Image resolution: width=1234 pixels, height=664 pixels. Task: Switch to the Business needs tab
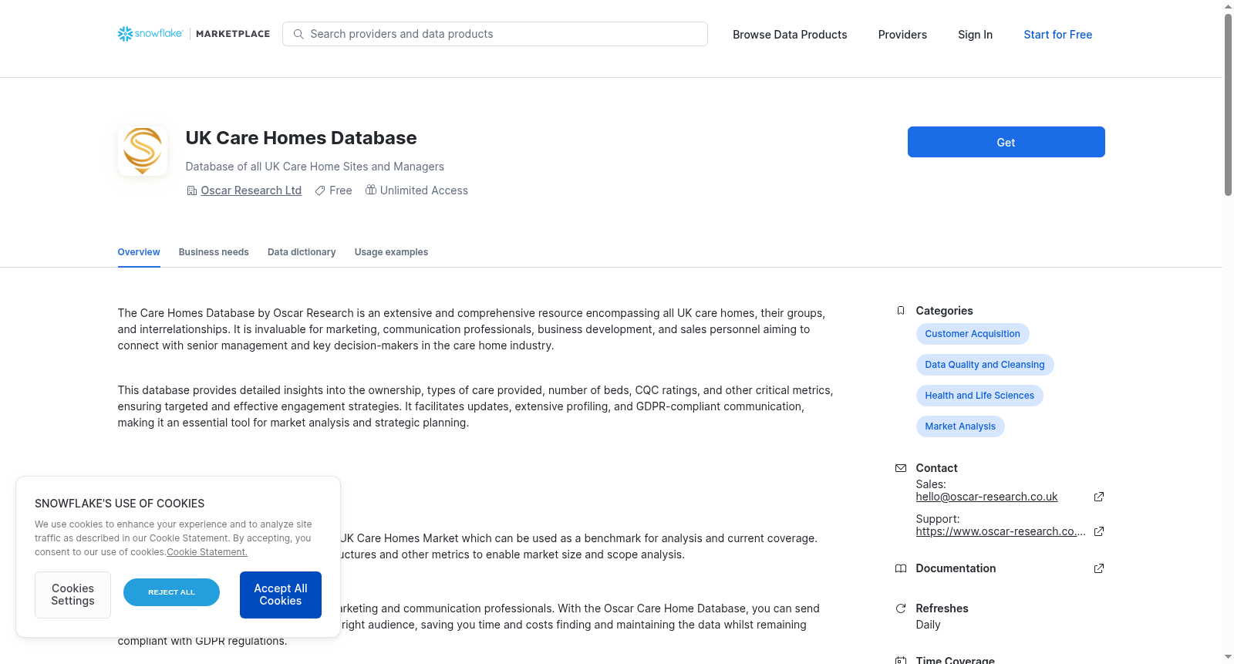click(214, 252)
